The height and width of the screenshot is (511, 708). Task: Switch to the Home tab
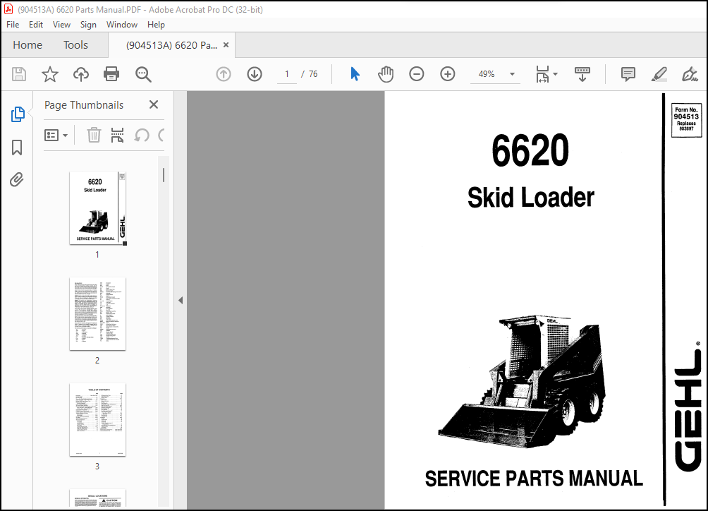28,44
